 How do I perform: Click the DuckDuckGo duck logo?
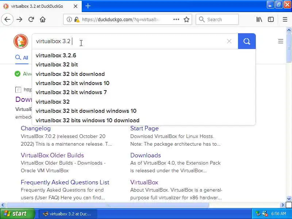[x=21, y=41]
